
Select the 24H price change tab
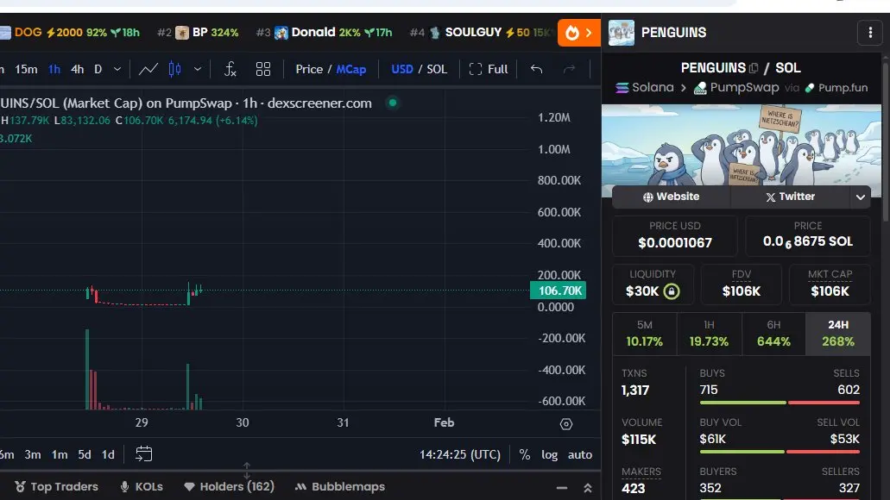click(x=838, y=334)
